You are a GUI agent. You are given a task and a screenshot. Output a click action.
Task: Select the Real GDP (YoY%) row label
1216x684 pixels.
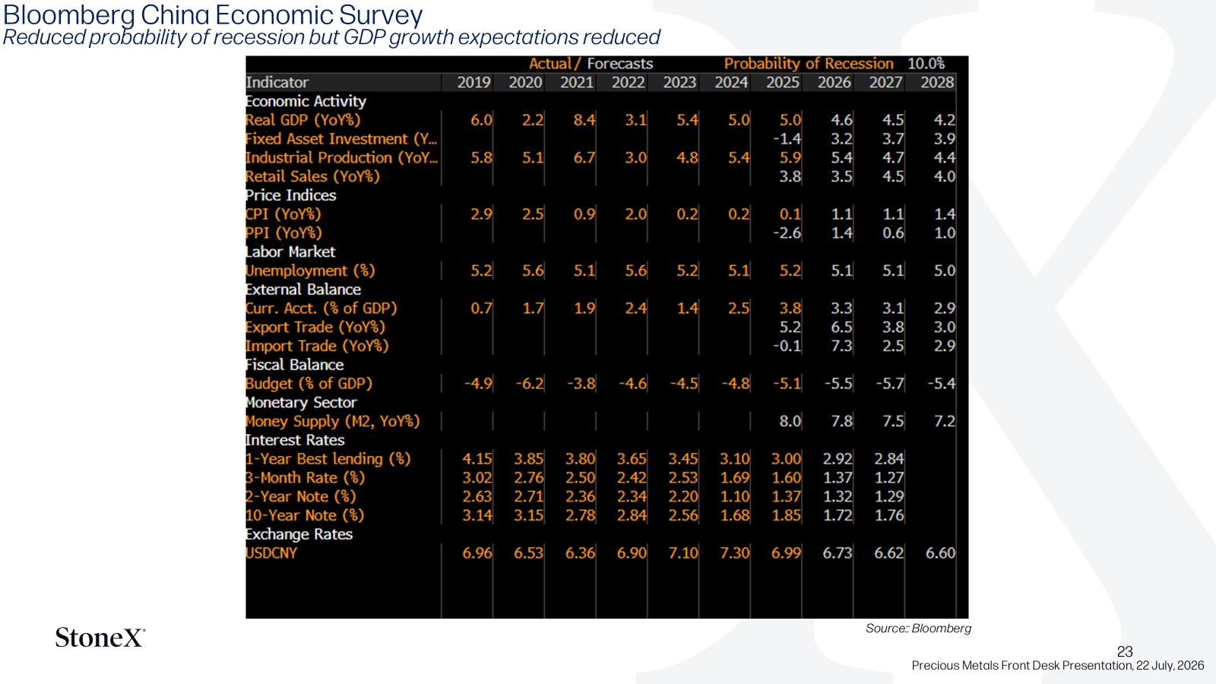[x=303, y=120]
